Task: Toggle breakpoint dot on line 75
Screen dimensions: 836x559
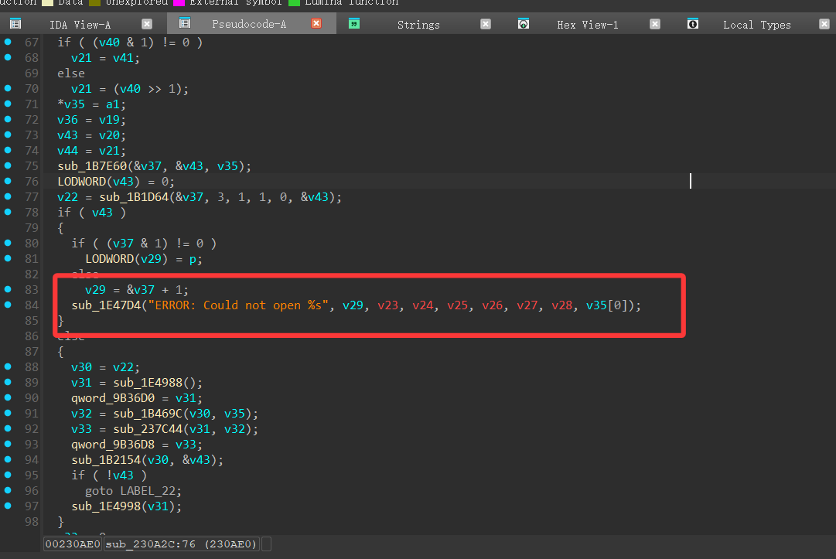Action: tap(8, 165)
